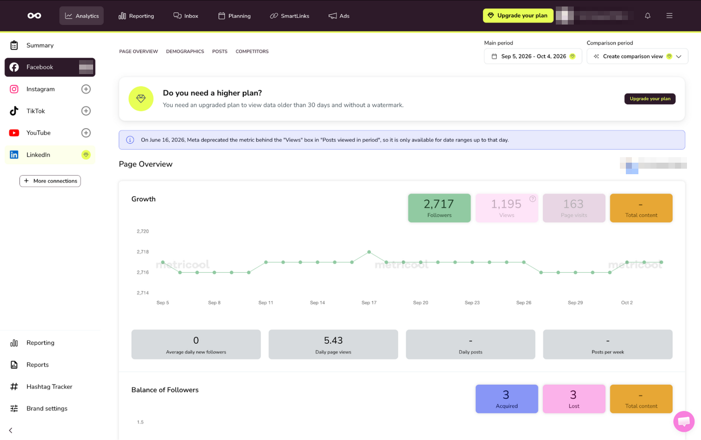
Task: Toggle the Followers series in Growth chart
Action: [440, 208]
